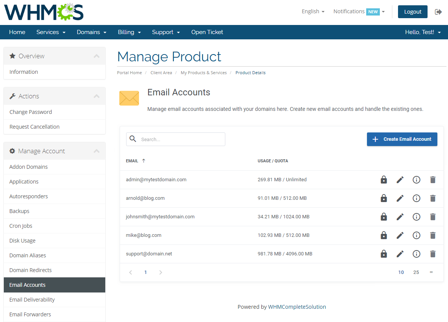Change password for admin@mytestdomain.com using lock icon
The image size is (448, 322).
384,179
